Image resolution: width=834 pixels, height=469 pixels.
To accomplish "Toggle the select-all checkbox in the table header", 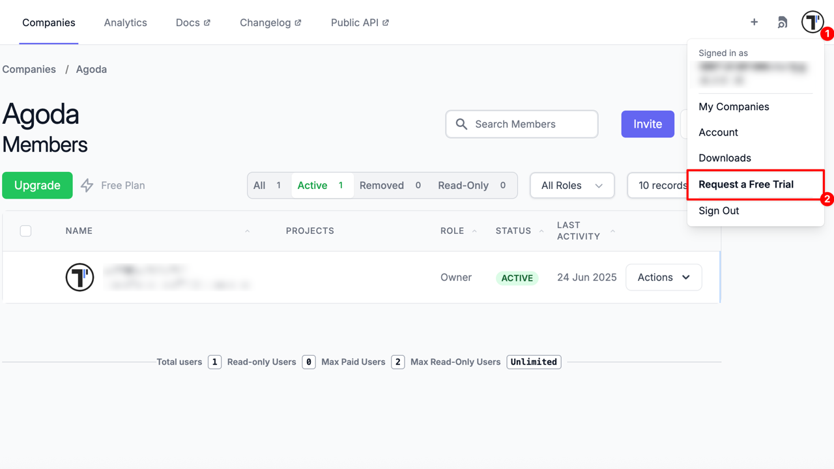I will coord(25,231).
